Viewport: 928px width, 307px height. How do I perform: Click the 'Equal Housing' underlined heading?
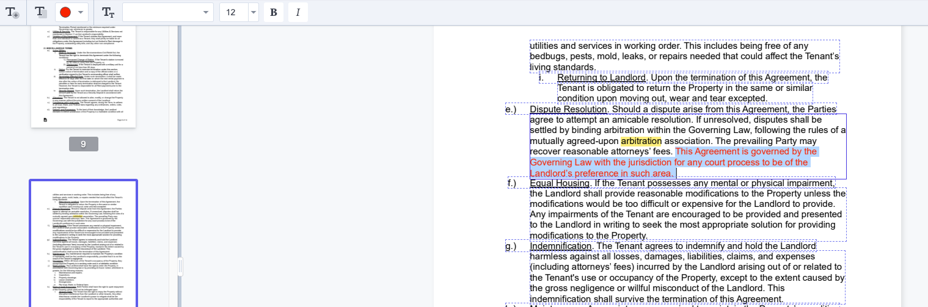pyautogui.click(x=560, y=183)
